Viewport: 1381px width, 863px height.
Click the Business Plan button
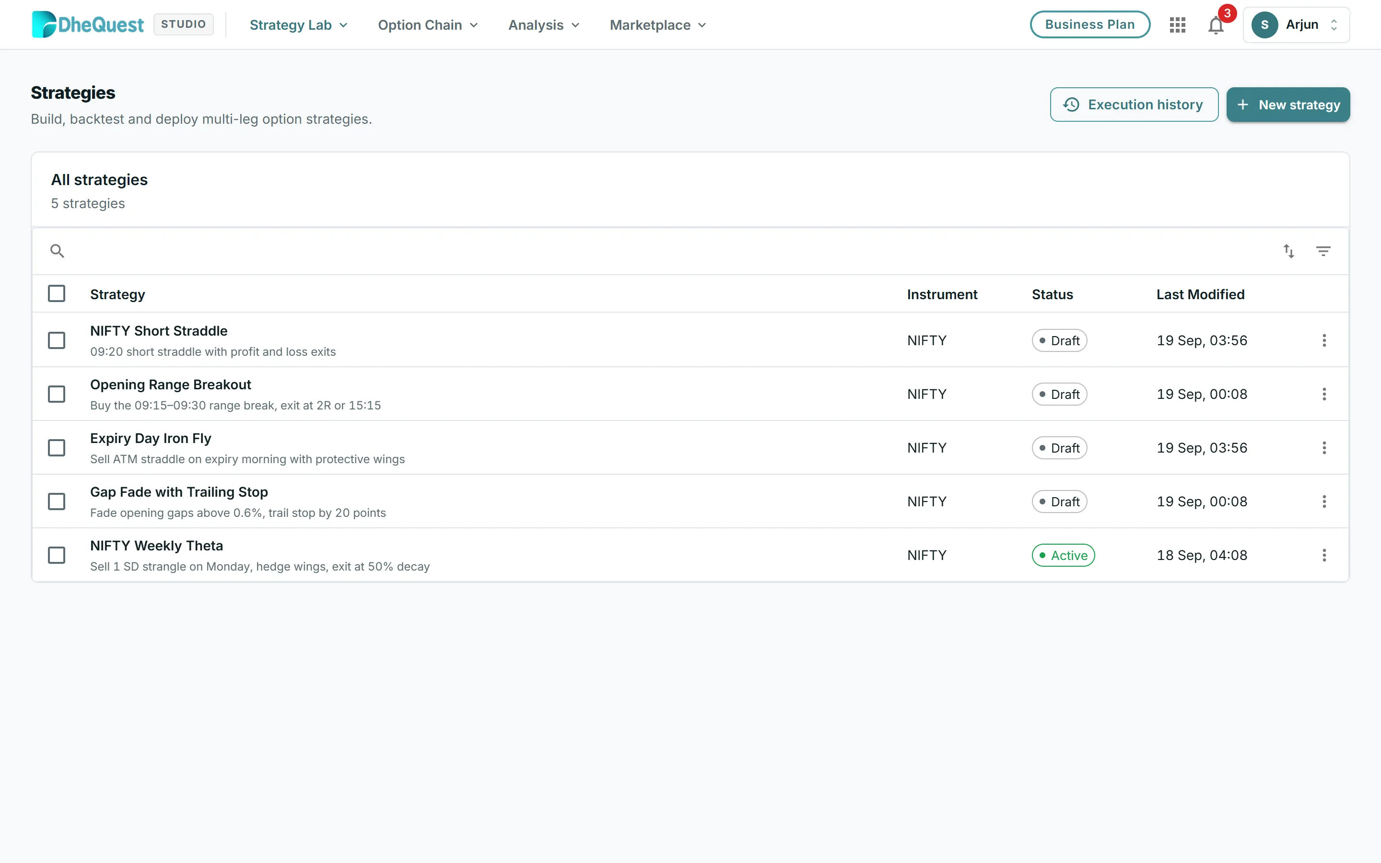[x=1089, y=24]
